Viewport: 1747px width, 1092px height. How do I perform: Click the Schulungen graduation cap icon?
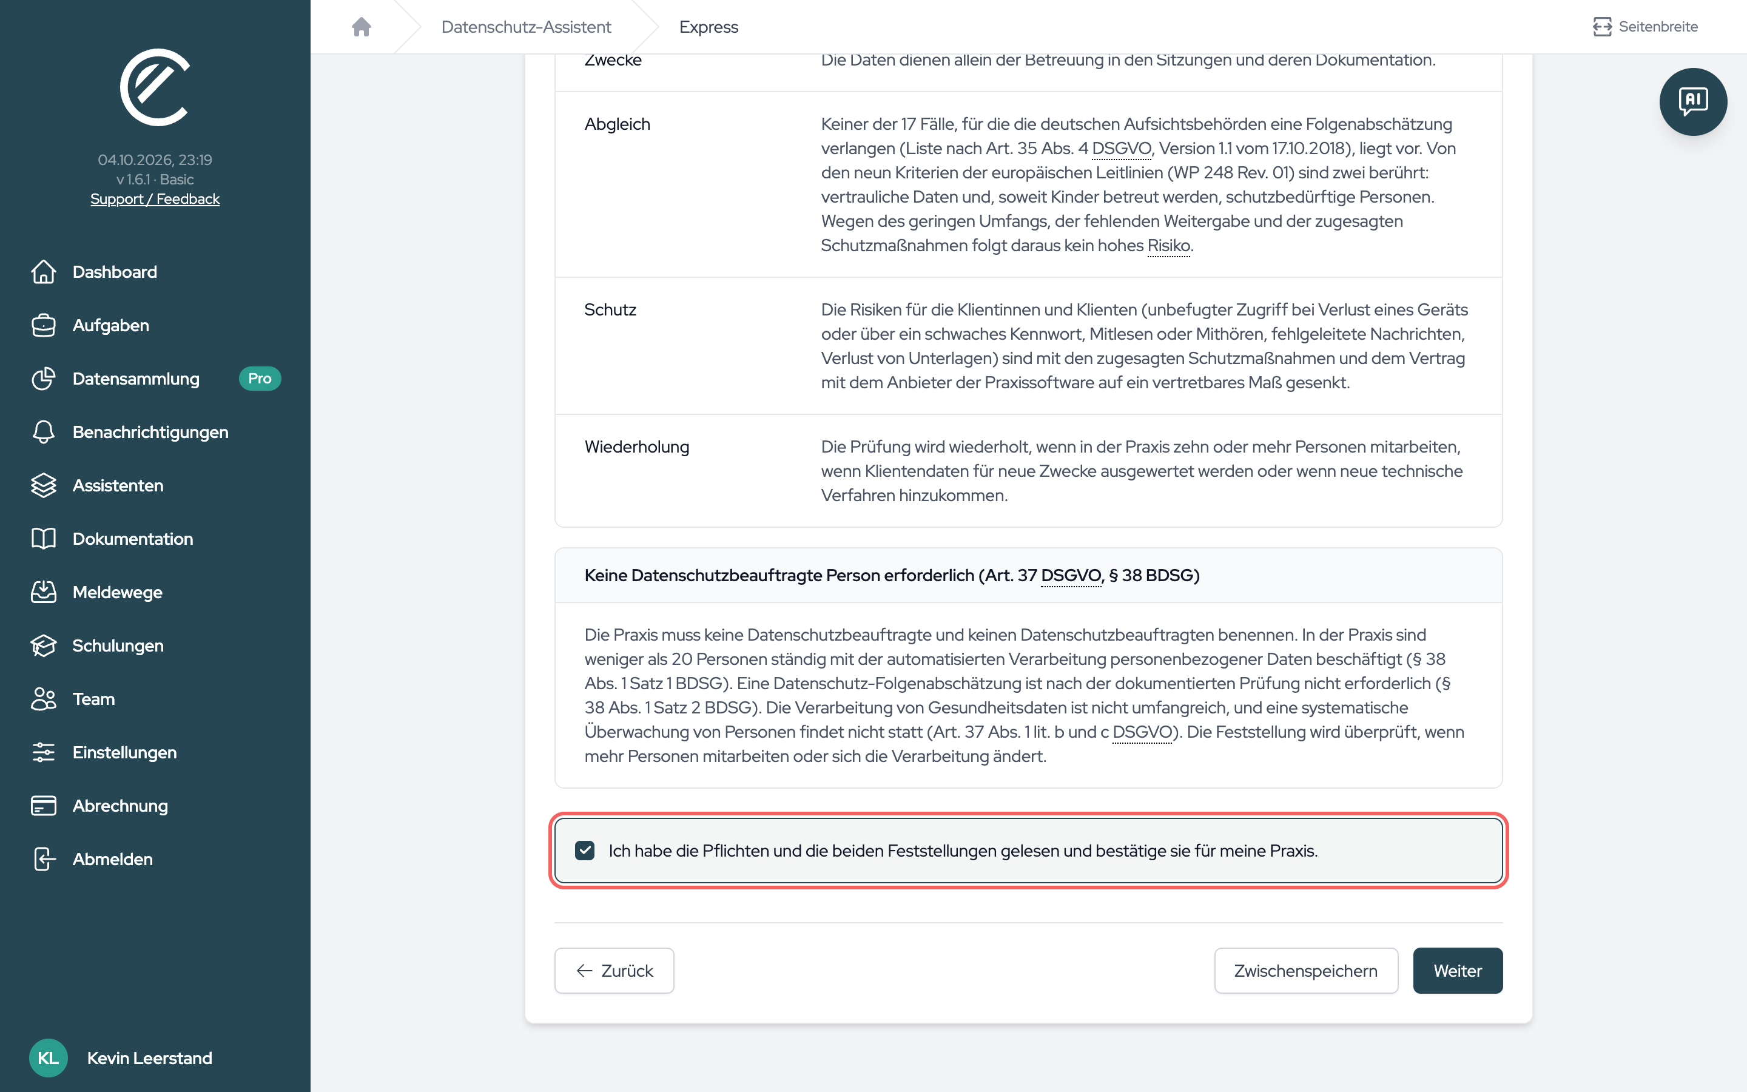[x=43, y=645]
